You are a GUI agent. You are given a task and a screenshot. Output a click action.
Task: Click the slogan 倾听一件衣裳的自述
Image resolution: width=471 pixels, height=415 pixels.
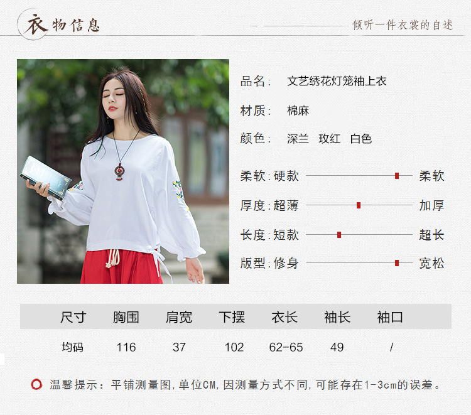click(403, 25)
